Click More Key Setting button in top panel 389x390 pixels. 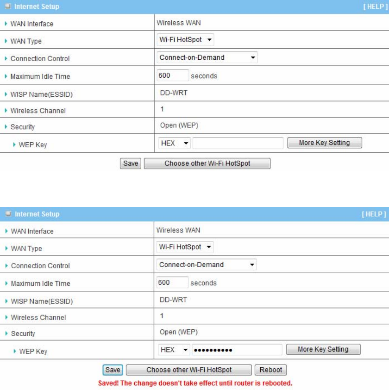point(325,143)
